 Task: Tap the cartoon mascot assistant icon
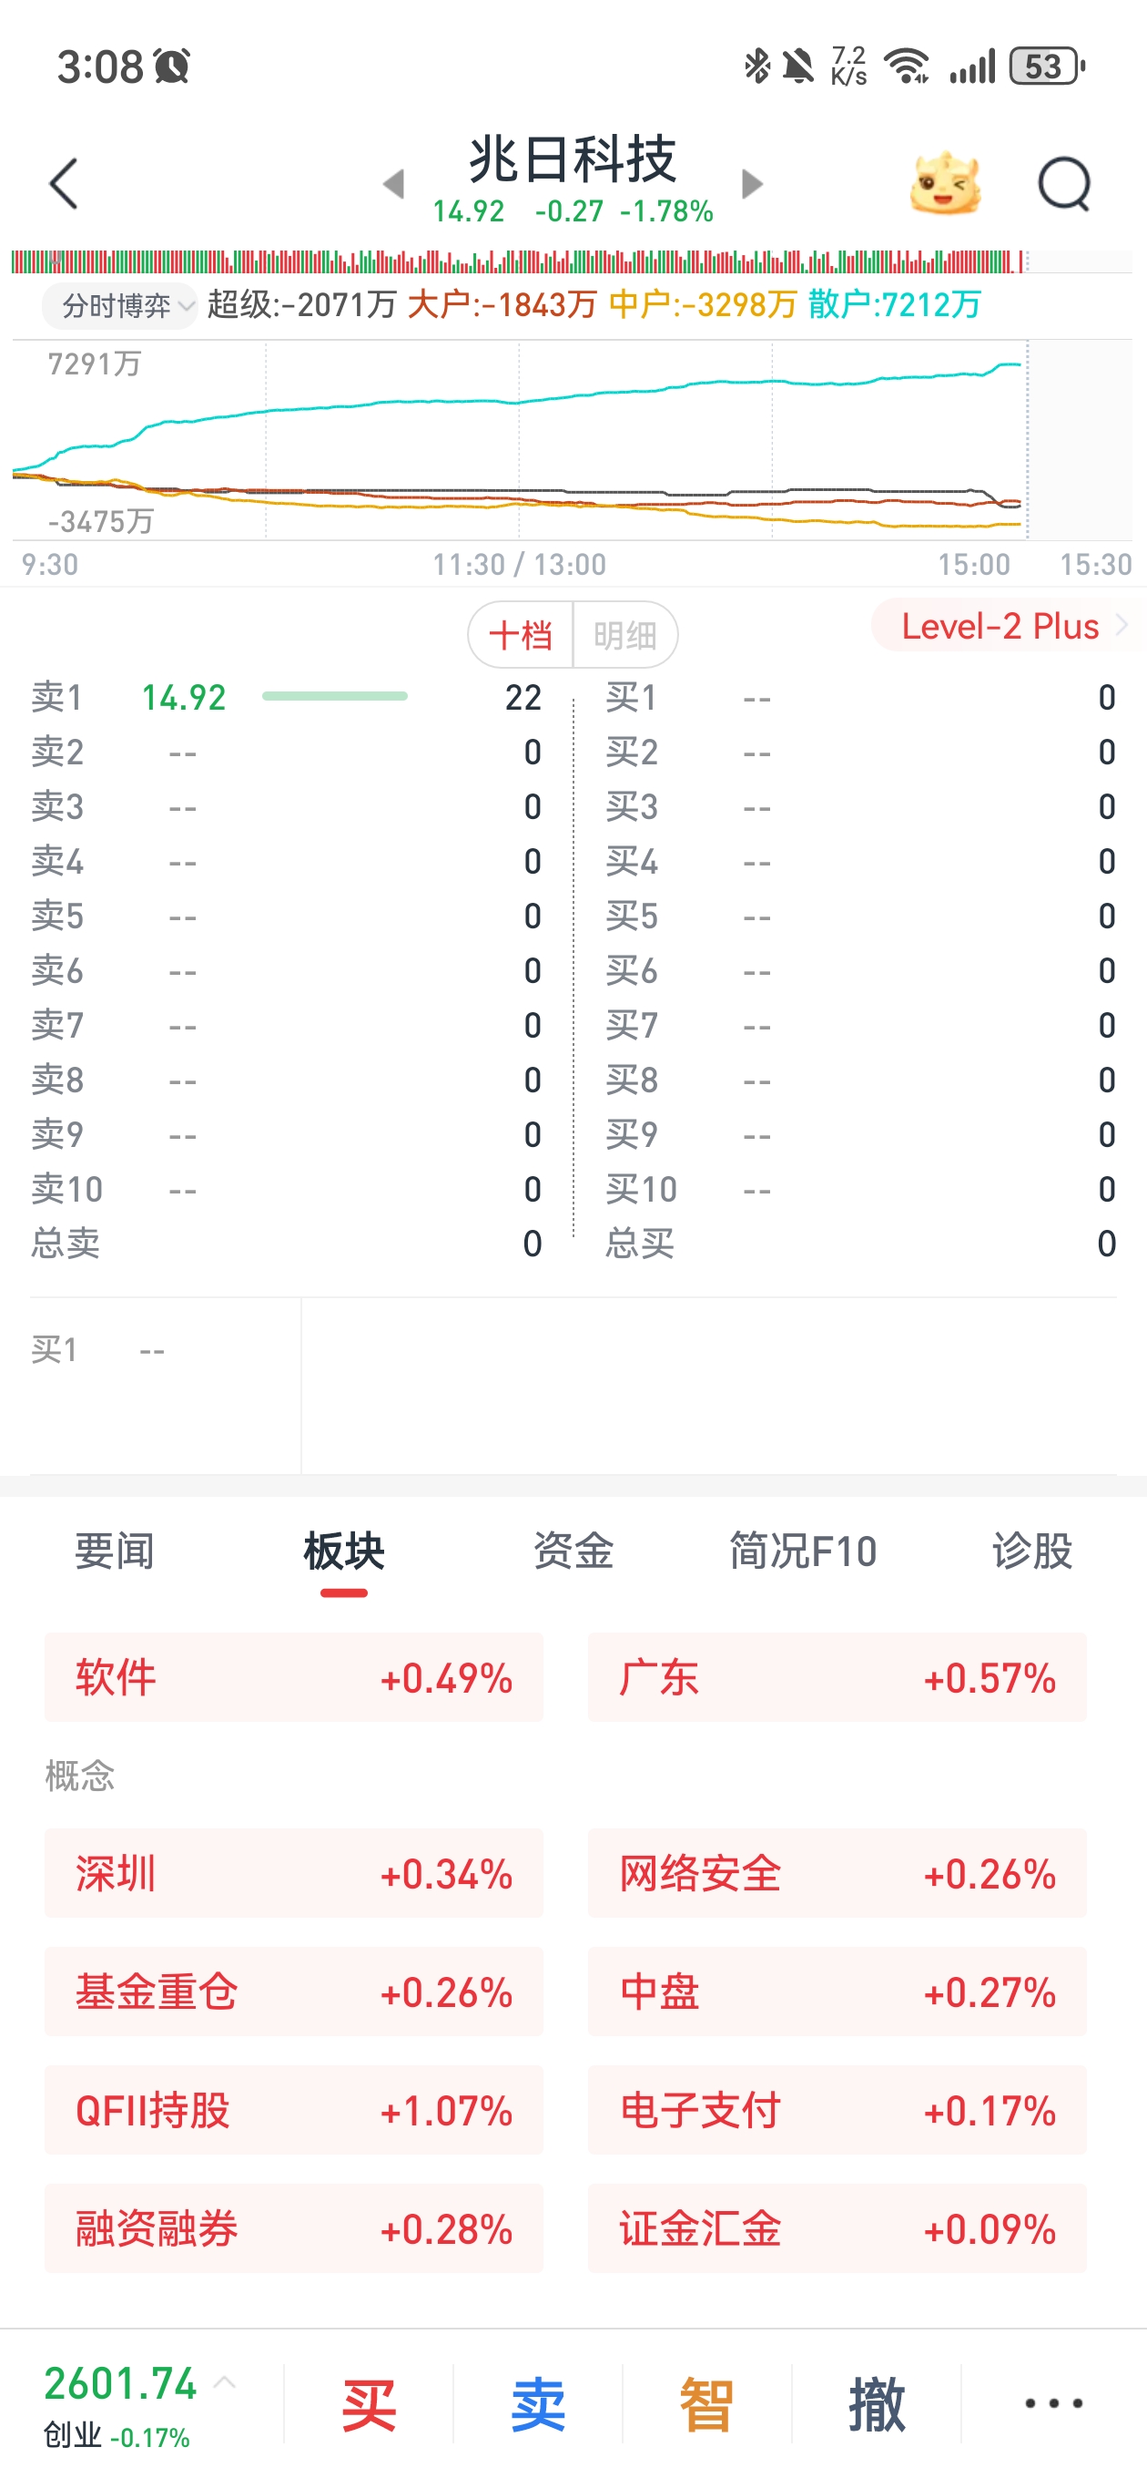click(x=945, y=183)
